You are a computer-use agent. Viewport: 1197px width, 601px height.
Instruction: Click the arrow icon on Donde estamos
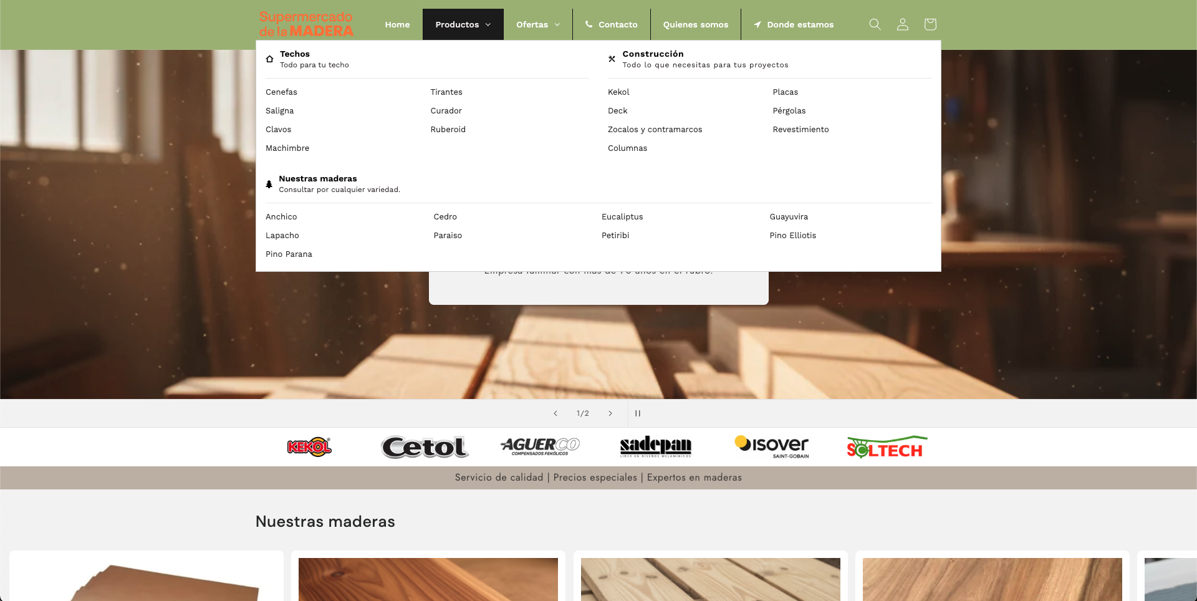[756, 25]
